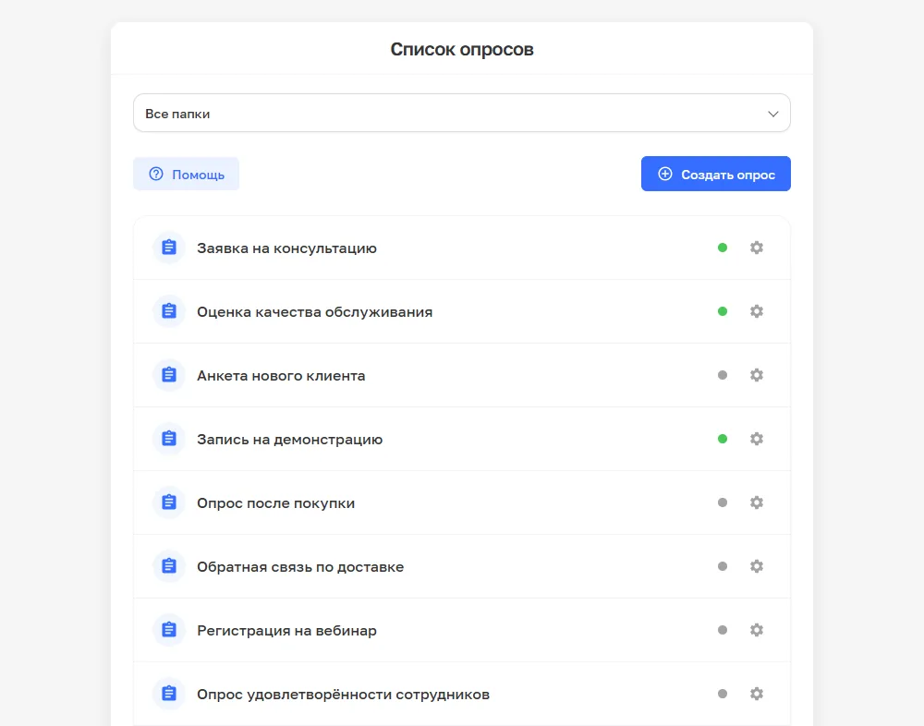Open settings gear for Заявка на консультацию
924x726 pixels.
757,248
